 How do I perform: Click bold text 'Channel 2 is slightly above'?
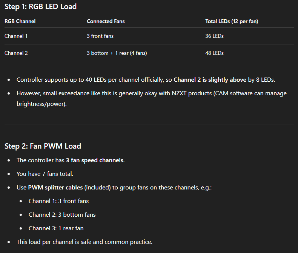[210, 80]
